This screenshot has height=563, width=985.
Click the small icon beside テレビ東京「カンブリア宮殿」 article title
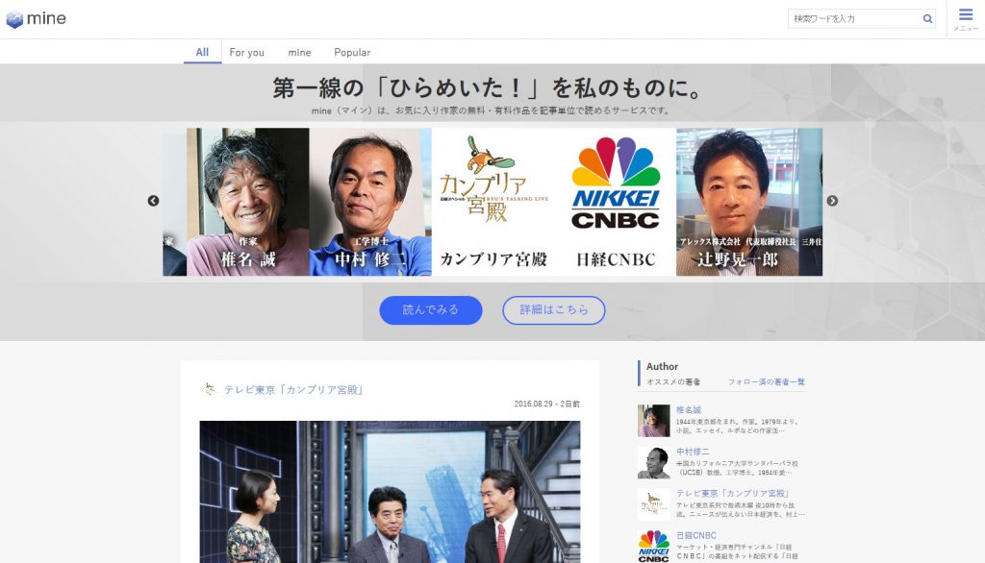209,390
